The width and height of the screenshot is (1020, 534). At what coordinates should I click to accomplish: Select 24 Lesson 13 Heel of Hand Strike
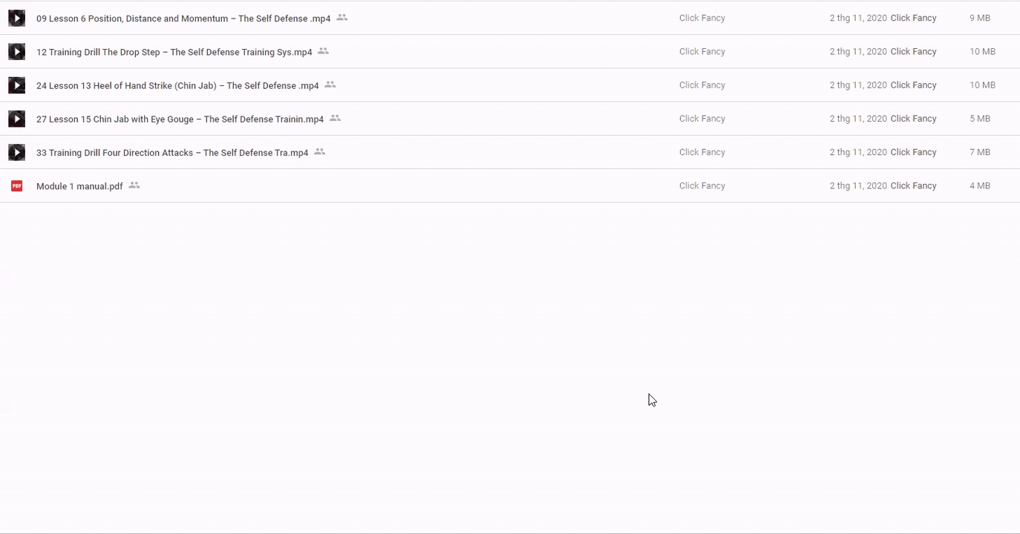pos(177,85)
